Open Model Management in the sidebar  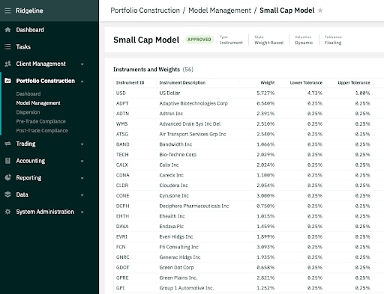tap(38, 103)
